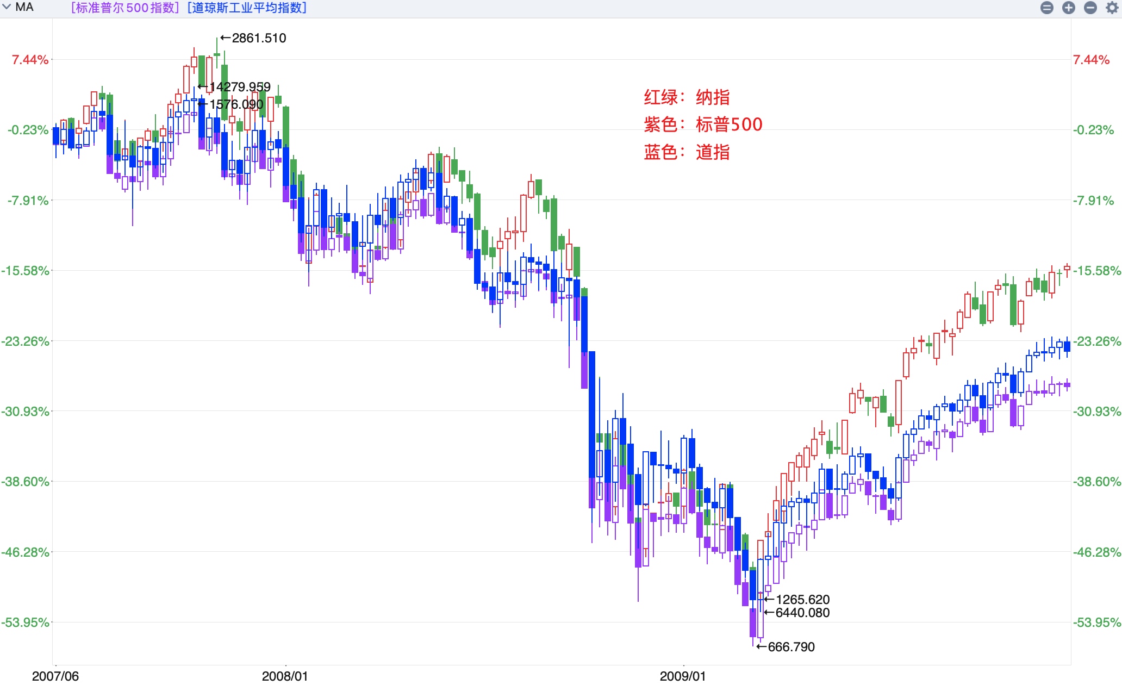The height and width of the screenshot is (685, 1122).
Task: Zoom in with the plus circle icon
Action: (1069, 8)
